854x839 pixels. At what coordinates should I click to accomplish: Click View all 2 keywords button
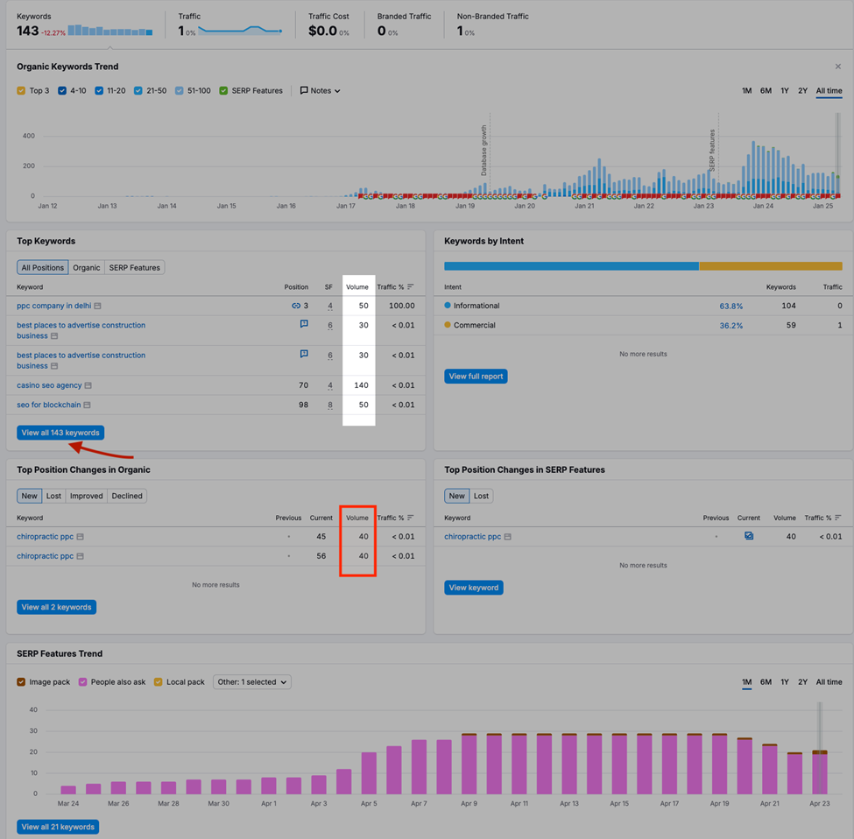(x=56, y=607)
